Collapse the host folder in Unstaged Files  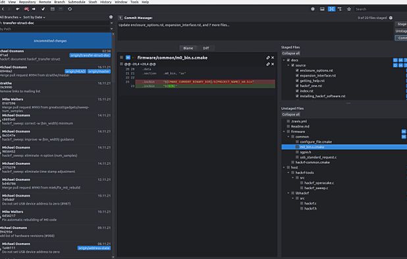pos(284,168)
